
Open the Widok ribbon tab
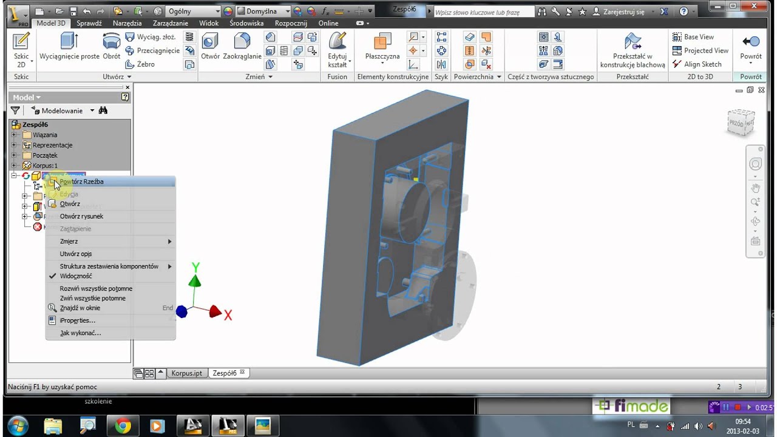coord(209,23)
